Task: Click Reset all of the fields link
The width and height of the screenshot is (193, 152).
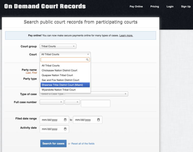Action: (83, 144)
